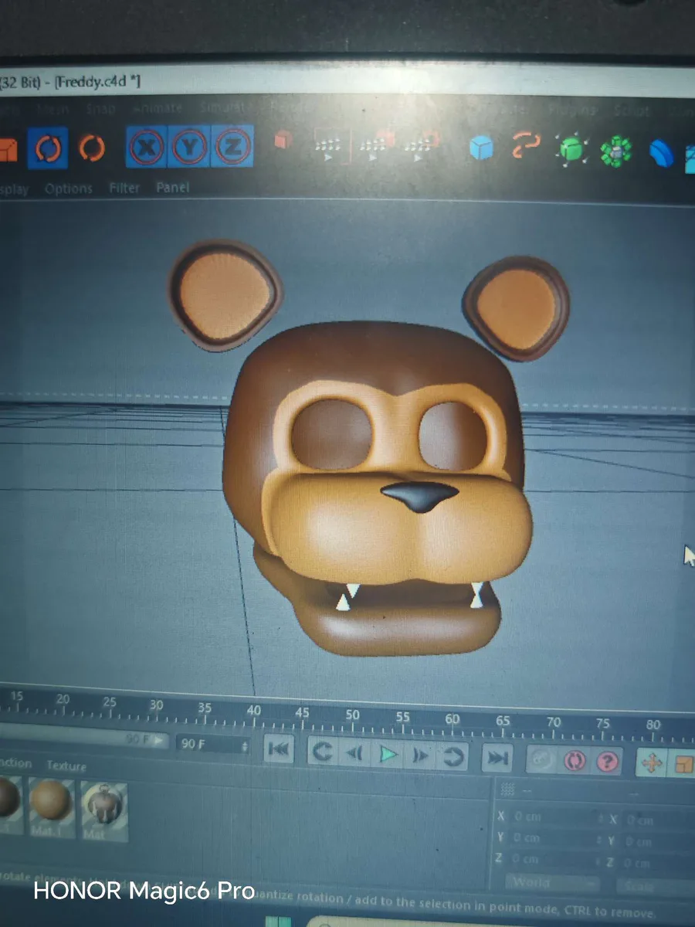
Task: Open the World coordinate dropdown
Action: point(553,883)
